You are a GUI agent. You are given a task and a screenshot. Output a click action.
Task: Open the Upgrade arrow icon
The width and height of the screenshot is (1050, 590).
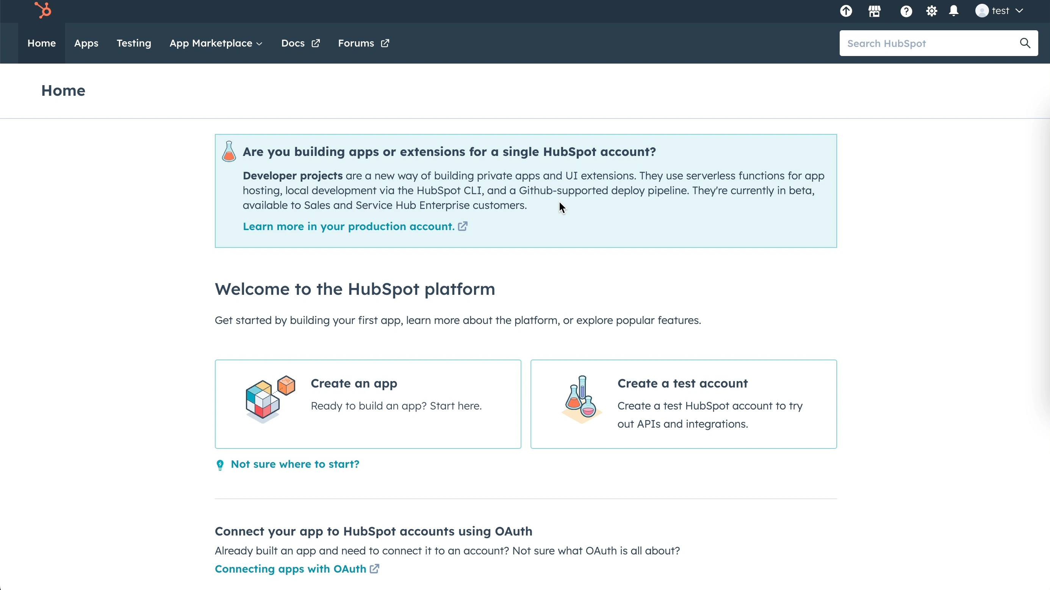click(846, 11)
